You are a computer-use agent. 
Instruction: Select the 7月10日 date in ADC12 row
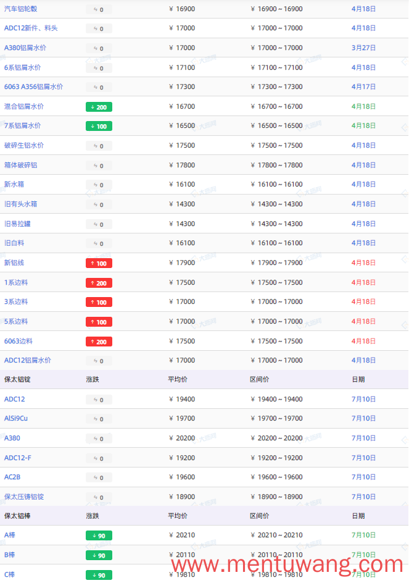(x=364, y=400)
